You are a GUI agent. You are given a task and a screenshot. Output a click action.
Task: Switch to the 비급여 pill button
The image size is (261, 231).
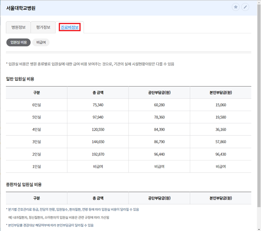[x=41, y=42]
